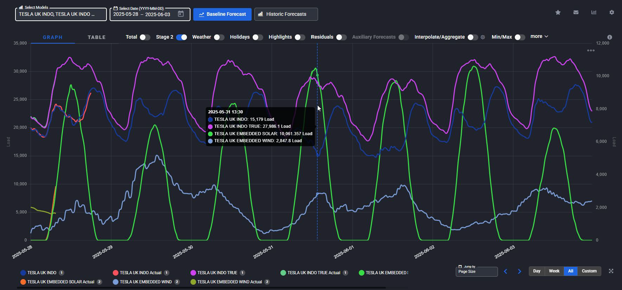
Task: Select the Custom range option
Action: click(589, 271)
